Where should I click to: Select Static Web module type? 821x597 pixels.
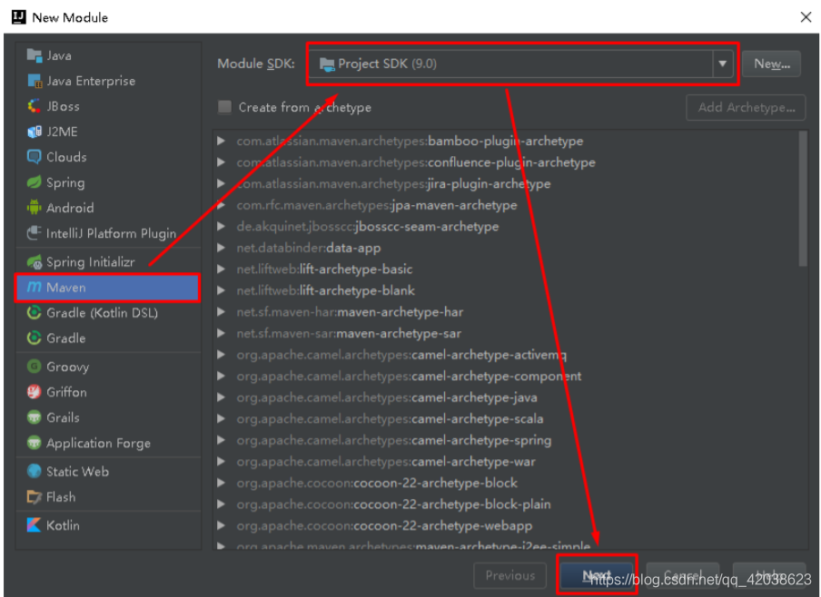click(x=108, y=472)
